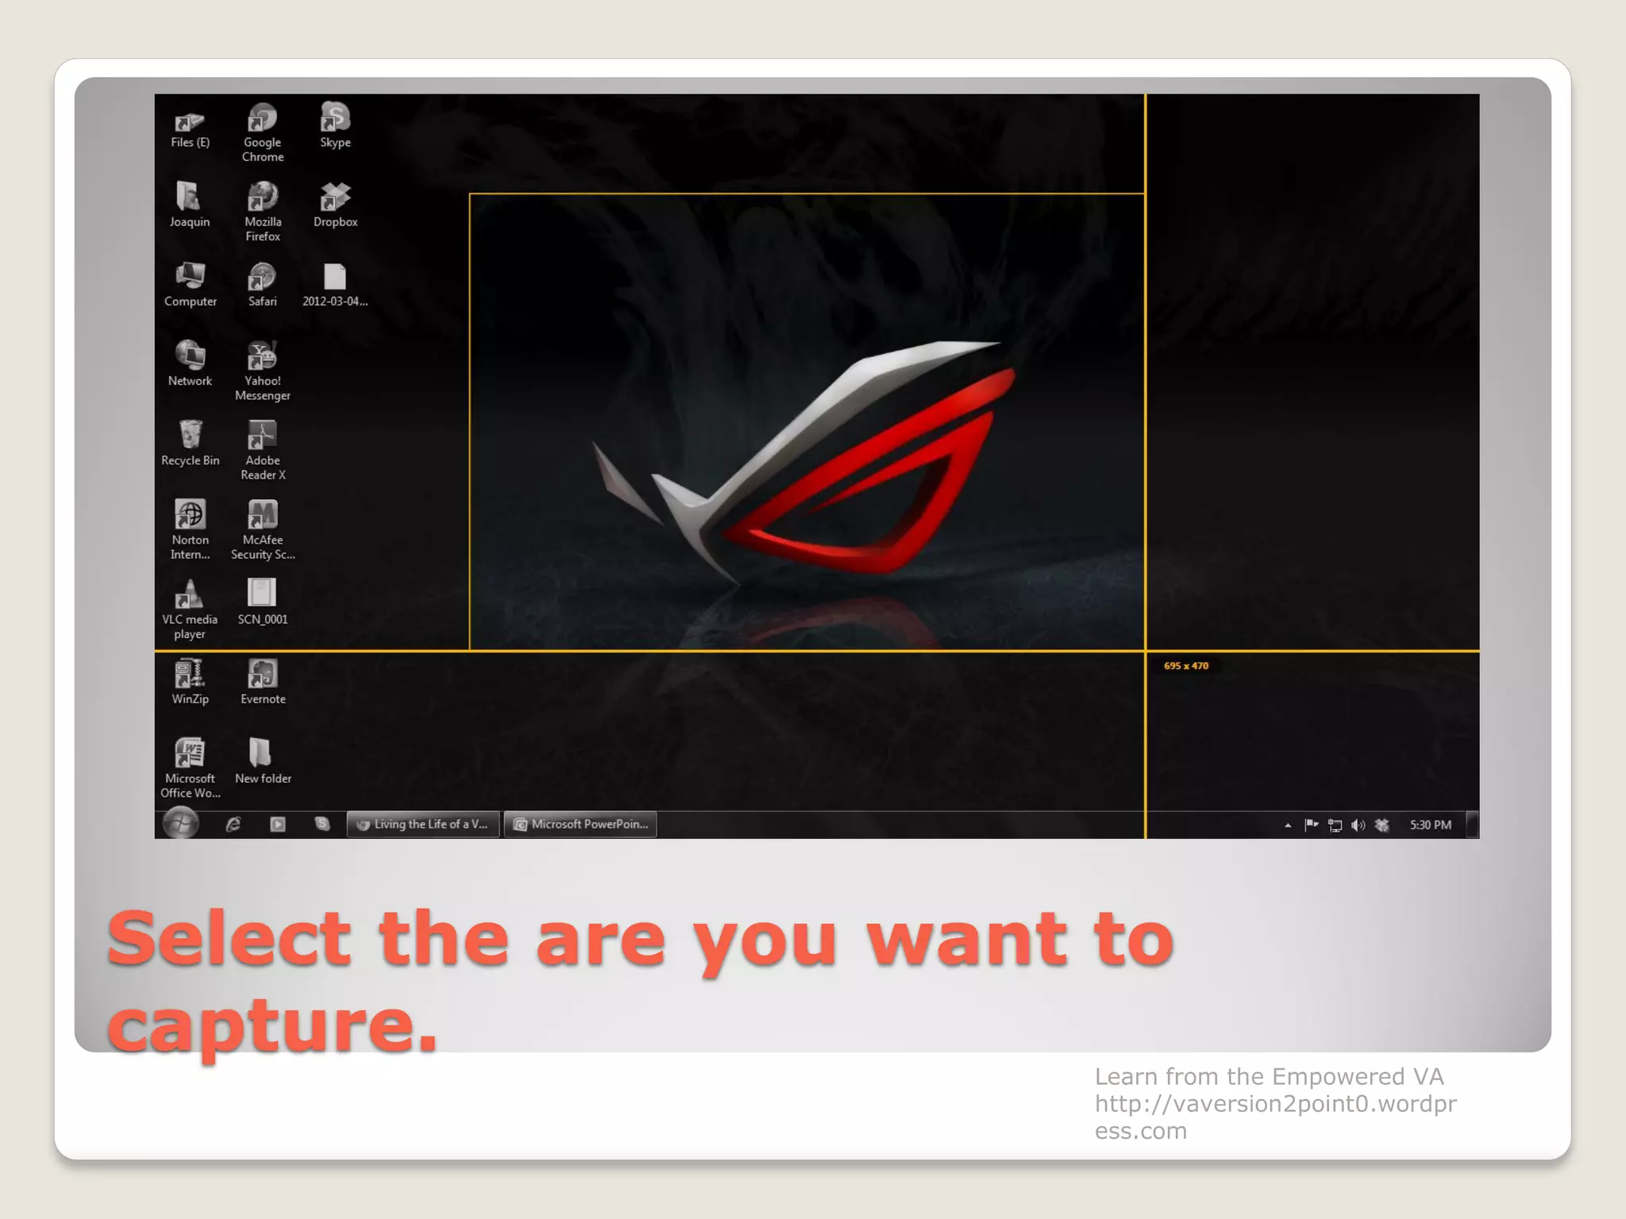Show hidden system tray icons arrow
The width and height of the screenshot is (1626, 1219).
point(1288,825)
